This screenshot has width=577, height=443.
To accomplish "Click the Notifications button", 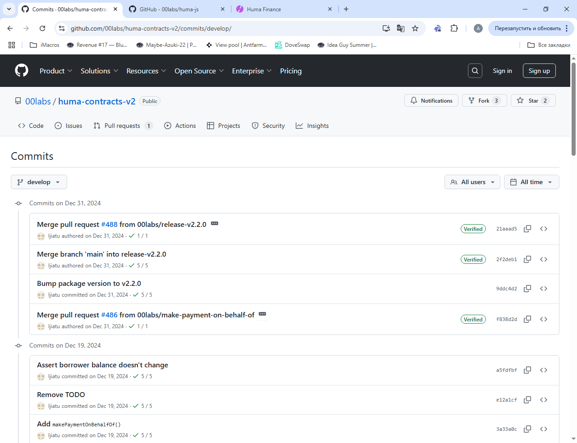I will (x=431, y=100).
